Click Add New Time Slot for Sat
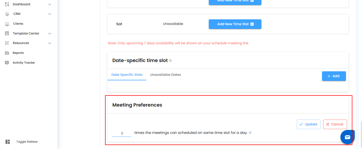Viewport: 363px width, 149px height. [235, 24]
